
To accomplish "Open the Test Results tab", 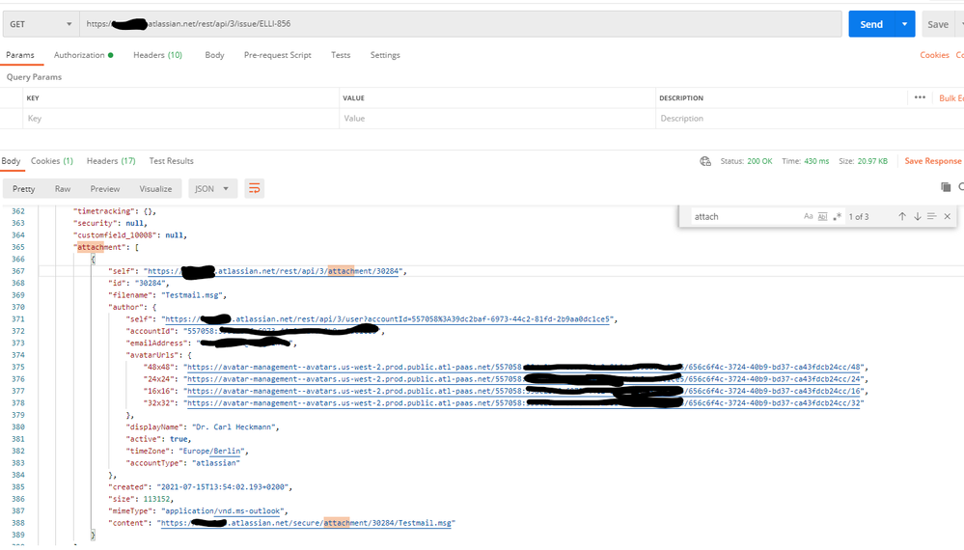I will click(172, 160).
